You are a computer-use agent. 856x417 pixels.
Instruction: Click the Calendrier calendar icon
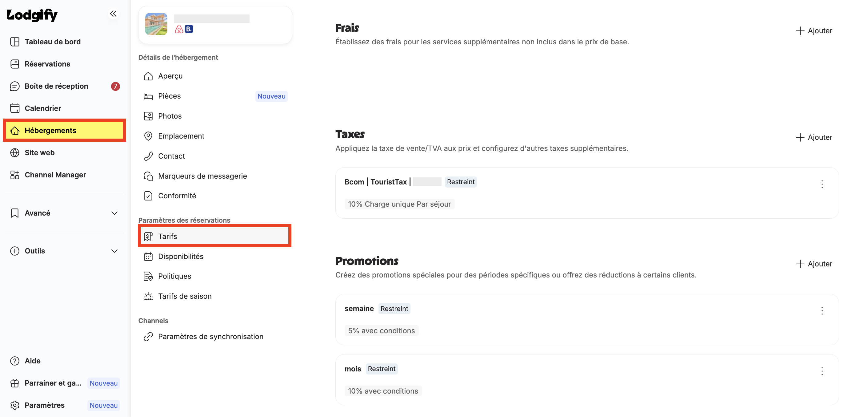[x=15, y=108]
